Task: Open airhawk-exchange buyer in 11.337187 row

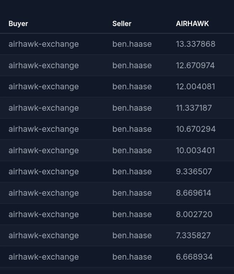Action: tap(44, 108)
